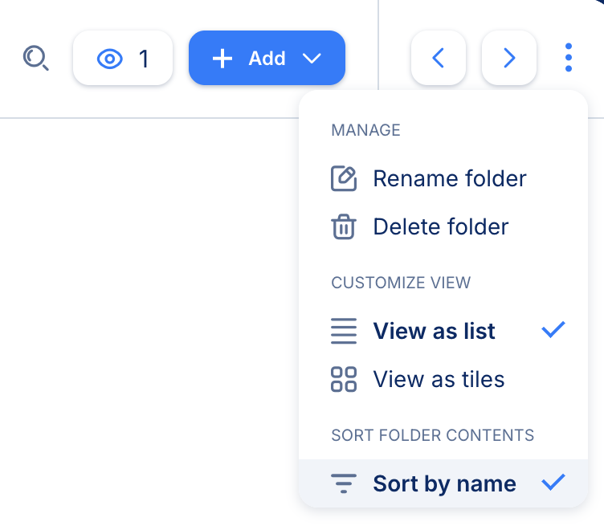
Task: Click the checkmark beside Sort by name
Action: pos(553,483)
